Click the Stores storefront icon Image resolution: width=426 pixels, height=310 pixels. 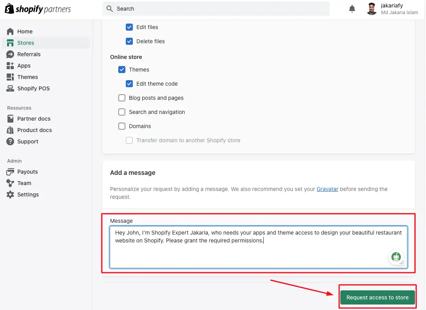[x=10, y=43]
